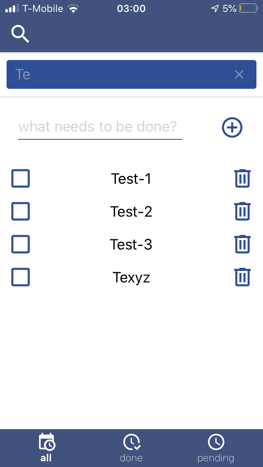Switch to the 'all' tab
Viewport: 263px width, 467px height.
[46, 448]
